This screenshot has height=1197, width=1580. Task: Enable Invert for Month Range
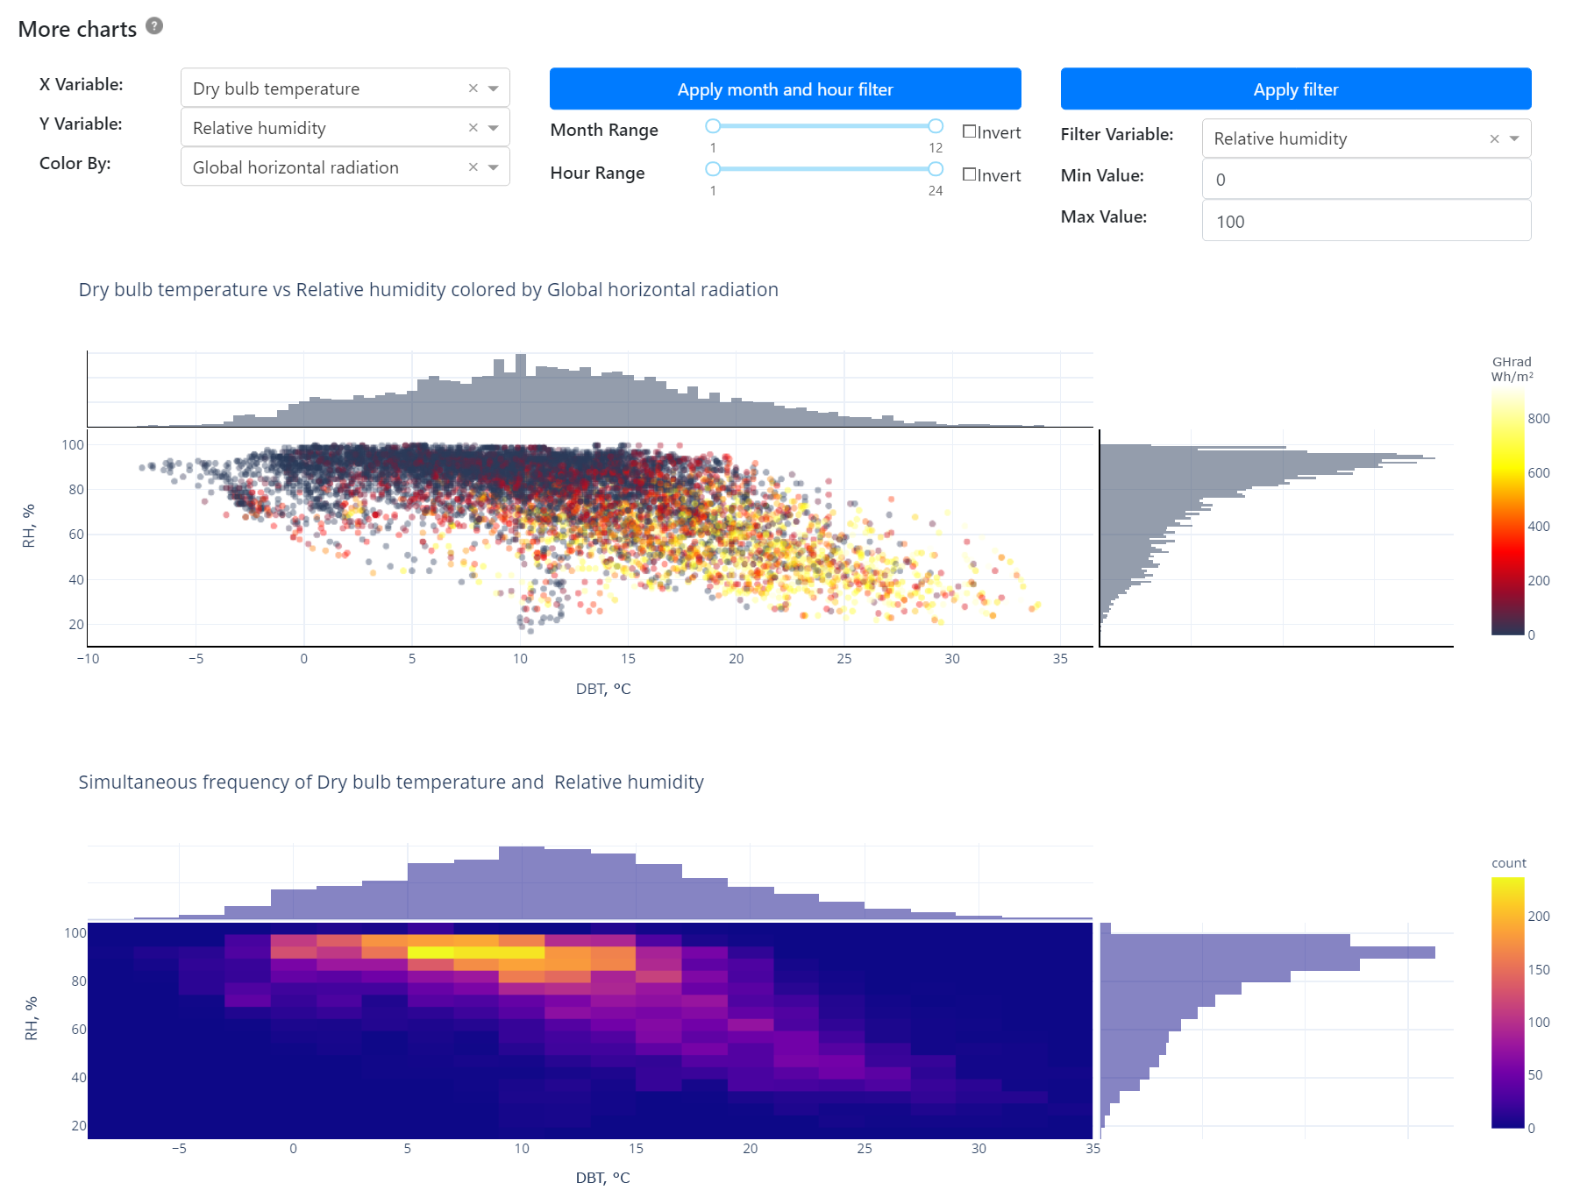point(970,131)
